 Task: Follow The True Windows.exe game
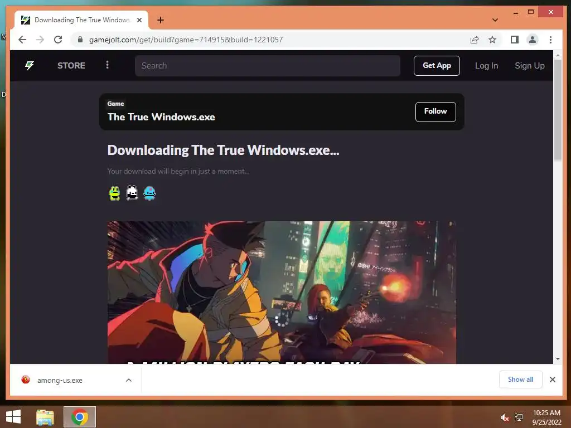tap(435, 111)
